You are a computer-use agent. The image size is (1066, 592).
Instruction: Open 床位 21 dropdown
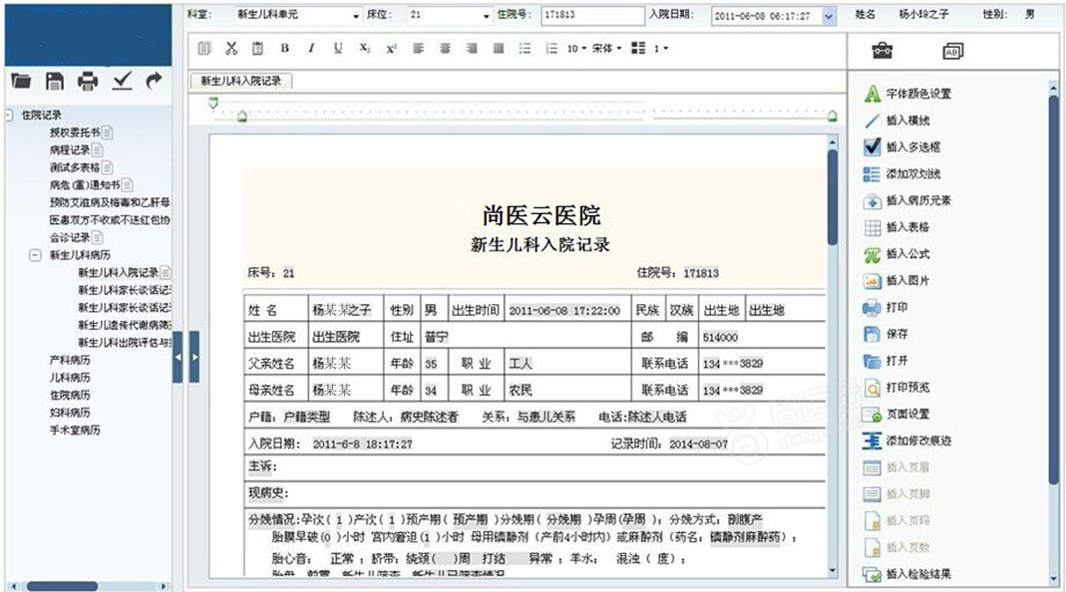486,15
